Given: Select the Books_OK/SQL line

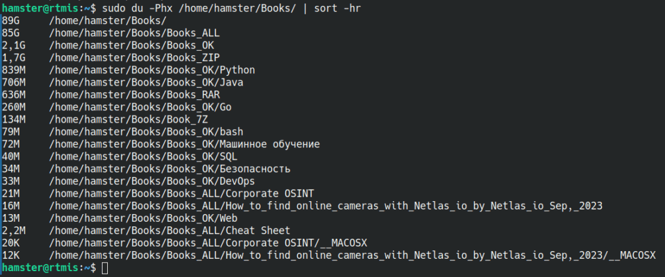Looking at the screenshot, I should coord(143,157).
